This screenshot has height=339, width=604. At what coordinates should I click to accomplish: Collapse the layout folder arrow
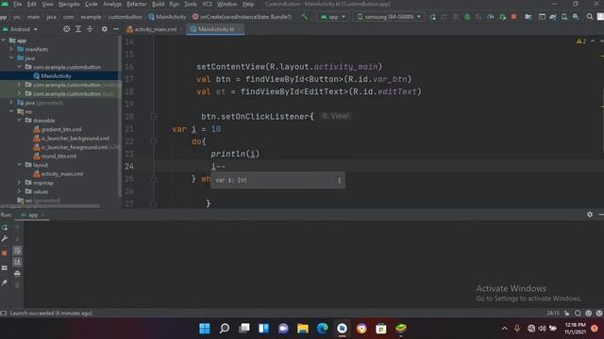coord(20,165)
